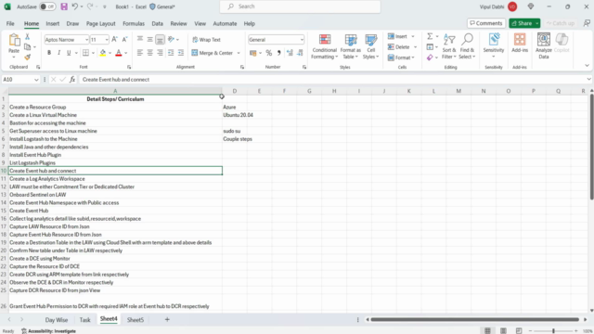Apply percent style to cells
Image resolution: width=594 pixels, height=334 pixels.
point(269,53)
